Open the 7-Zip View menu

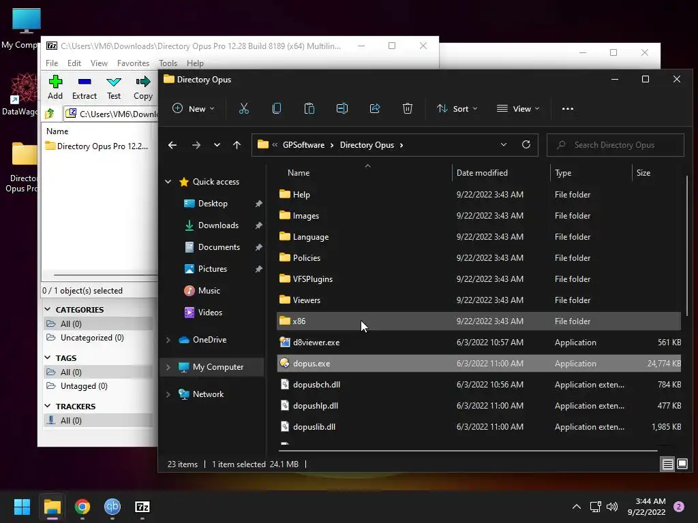(99, 63)
